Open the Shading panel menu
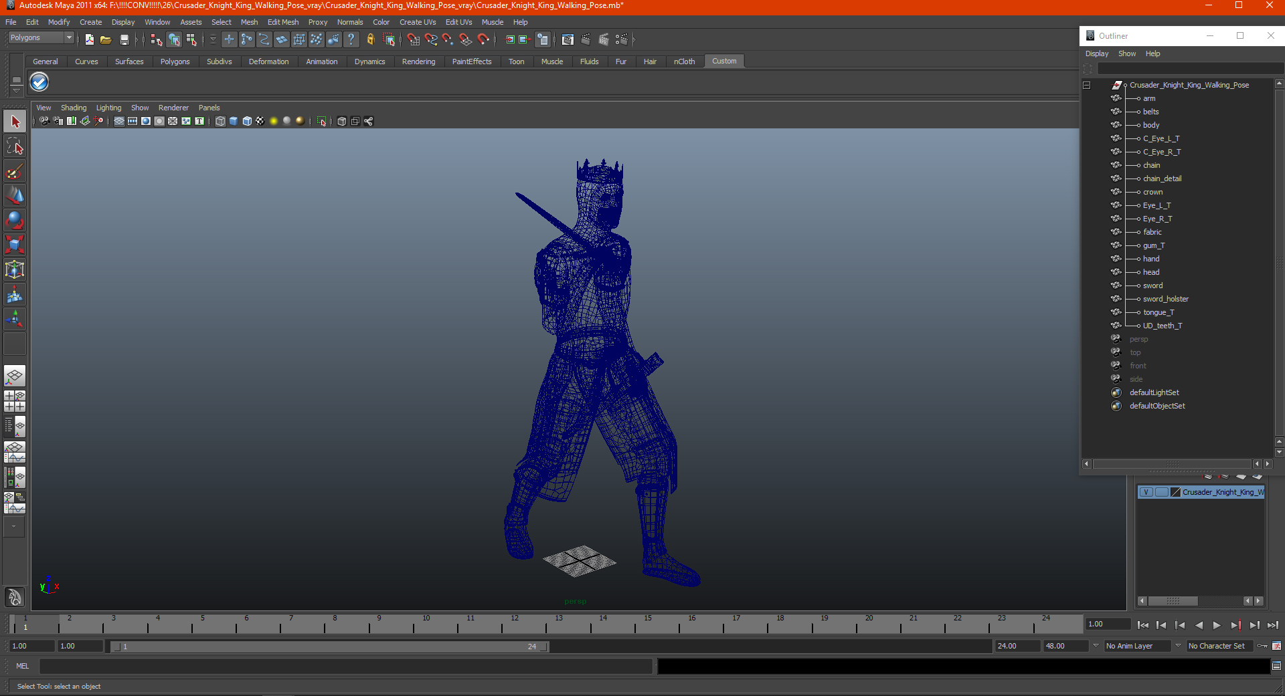The width and height of the screenshot is (1285, 696). pos(74,108)
